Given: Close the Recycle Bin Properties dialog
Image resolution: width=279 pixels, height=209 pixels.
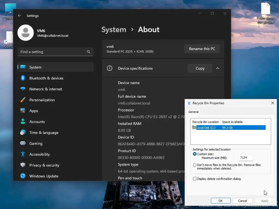Looking at the screenshot, I should (x=272, y=103).
